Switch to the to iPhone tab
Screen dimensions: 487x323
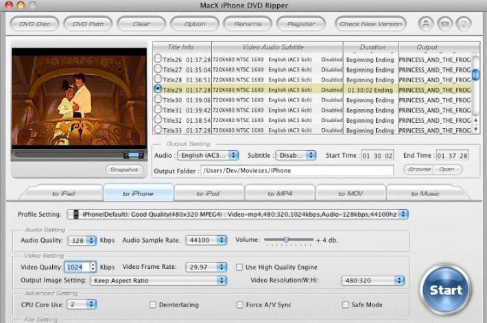pos(138,193)
